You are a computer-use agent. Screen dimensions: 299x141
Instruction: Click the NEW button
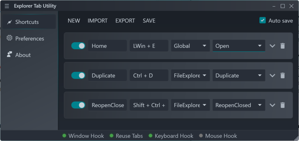[74, 21]
